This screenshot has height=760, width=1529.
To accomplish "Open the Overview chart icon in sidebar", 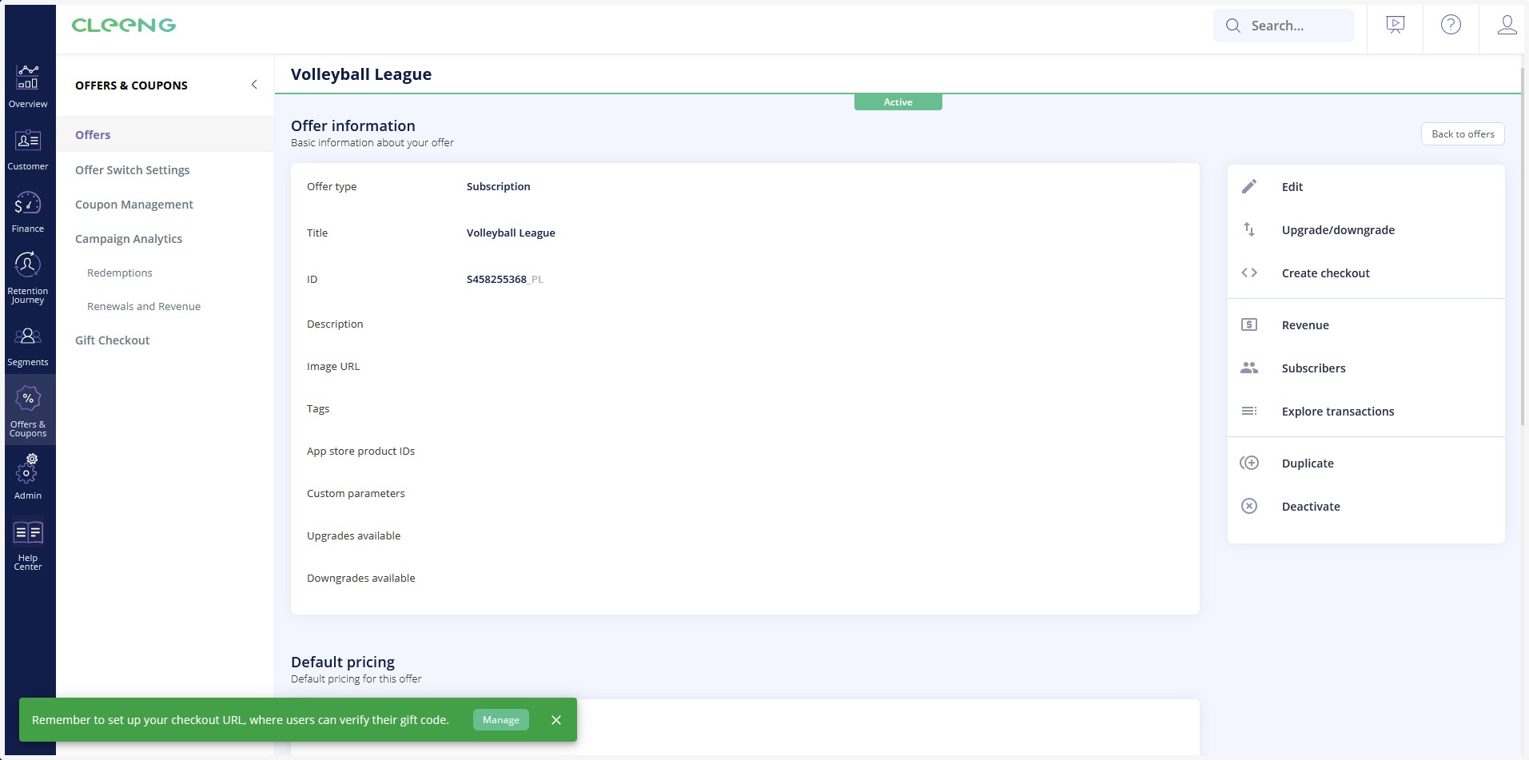I will (28, 77).
